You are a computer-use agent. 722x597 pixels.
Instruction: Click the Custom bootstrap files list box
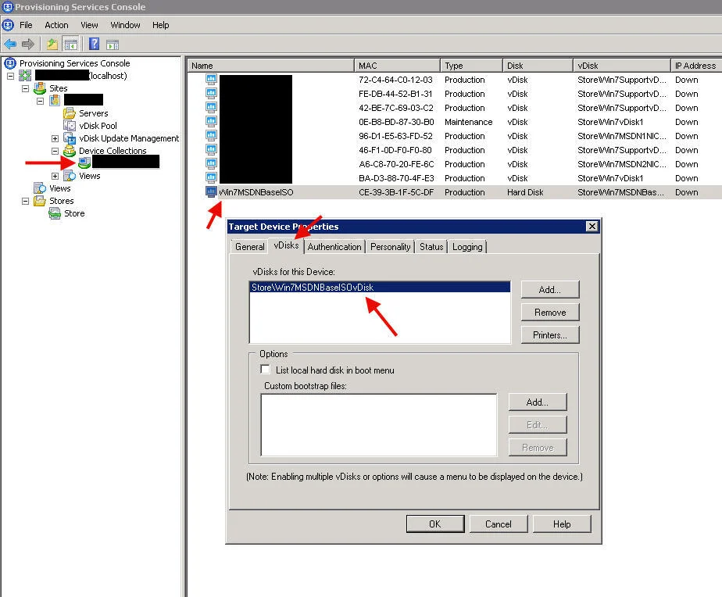tap(379, 425)
